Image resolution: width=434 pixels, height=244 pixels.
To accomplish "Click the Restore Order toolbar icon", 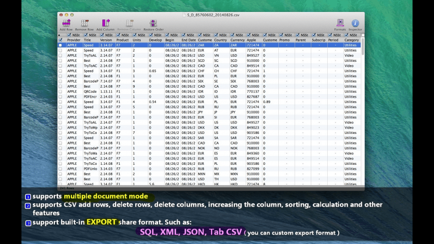I will [x=153, y=23].
